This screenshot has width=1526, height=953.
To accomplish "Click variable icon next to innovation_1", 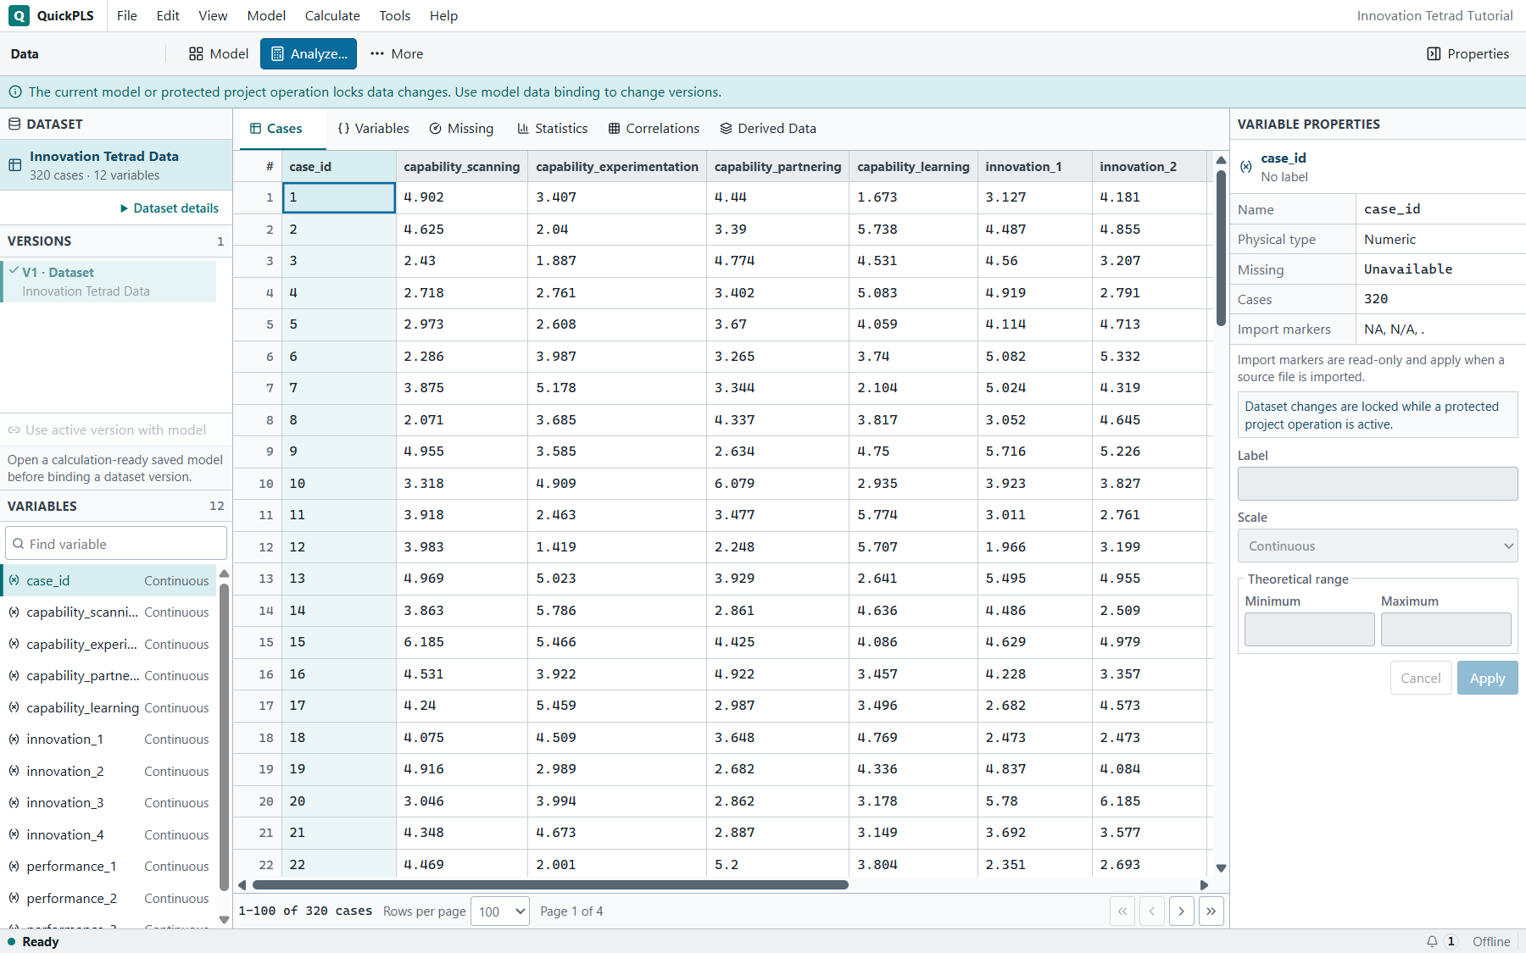I will 14,739.
